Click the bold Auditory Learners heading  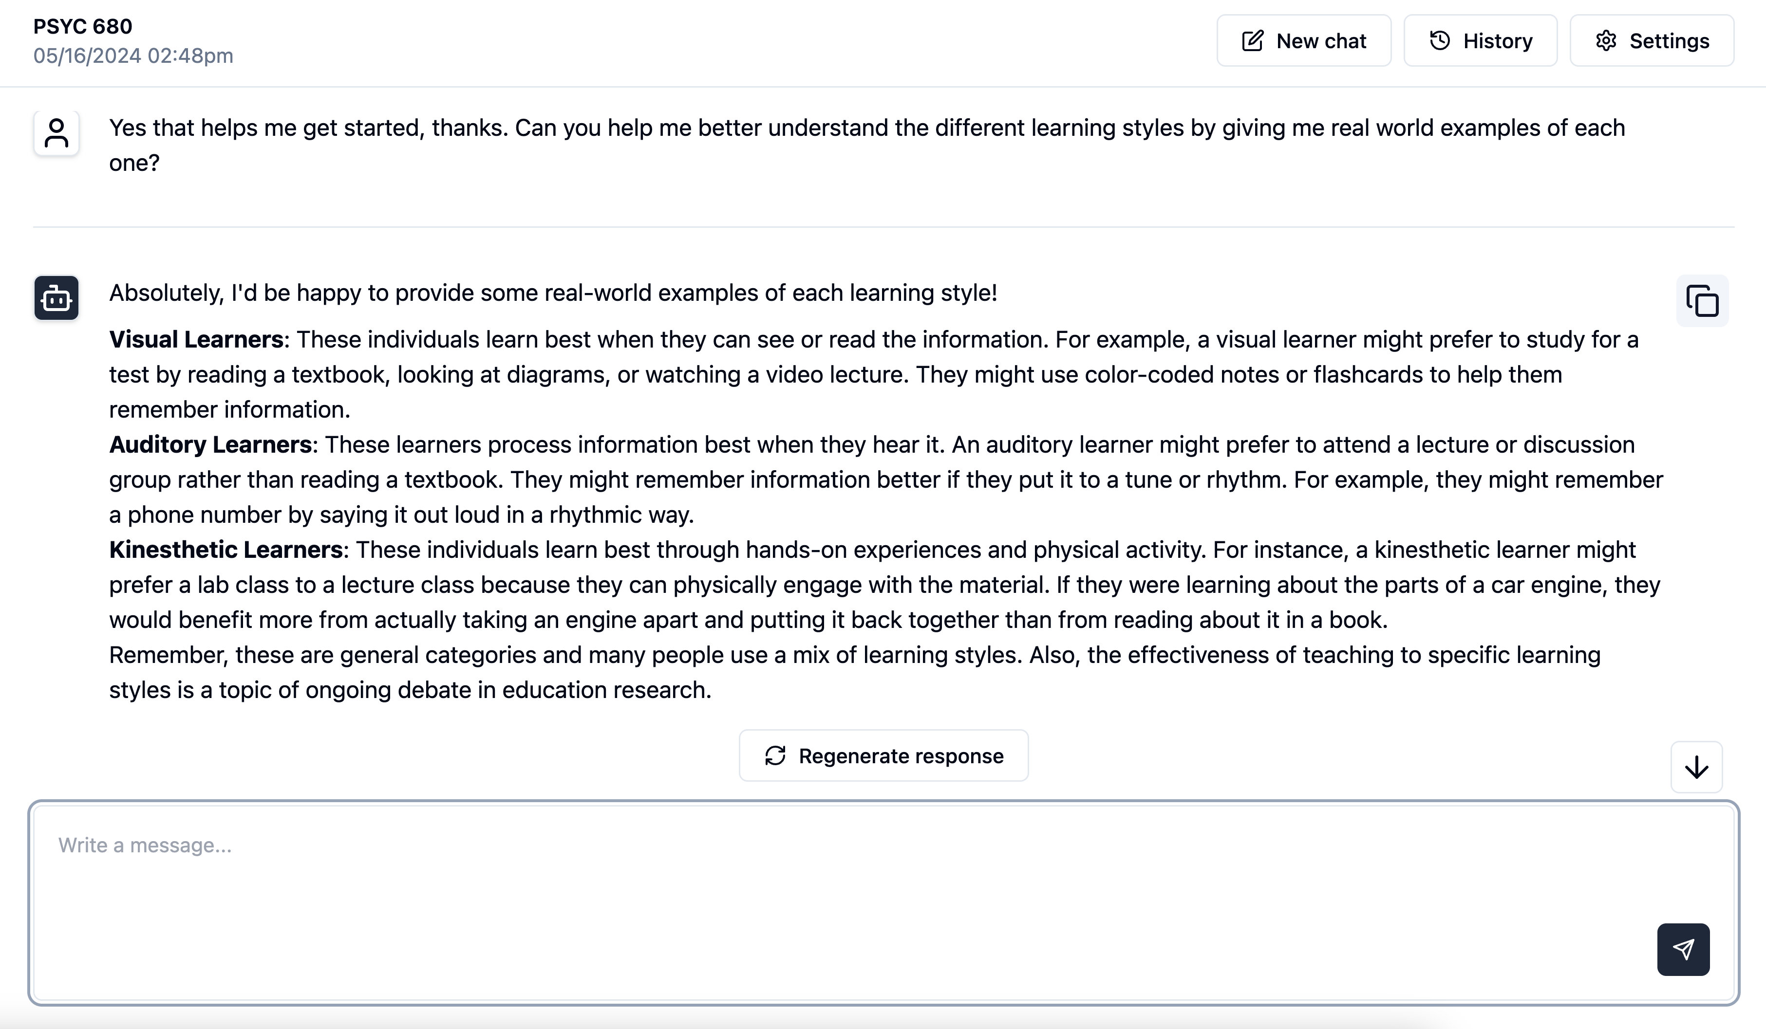(x=210, y=445)
